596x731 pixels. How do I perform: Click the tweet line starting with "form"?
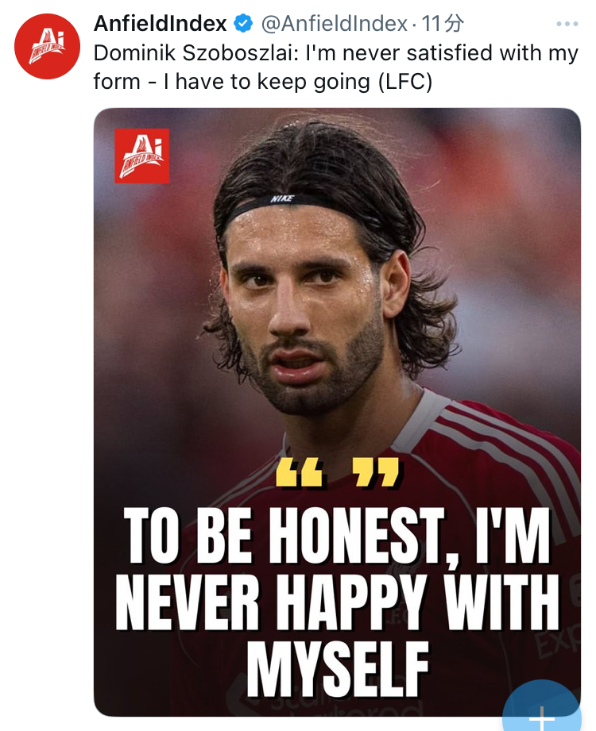click(262, 81)
